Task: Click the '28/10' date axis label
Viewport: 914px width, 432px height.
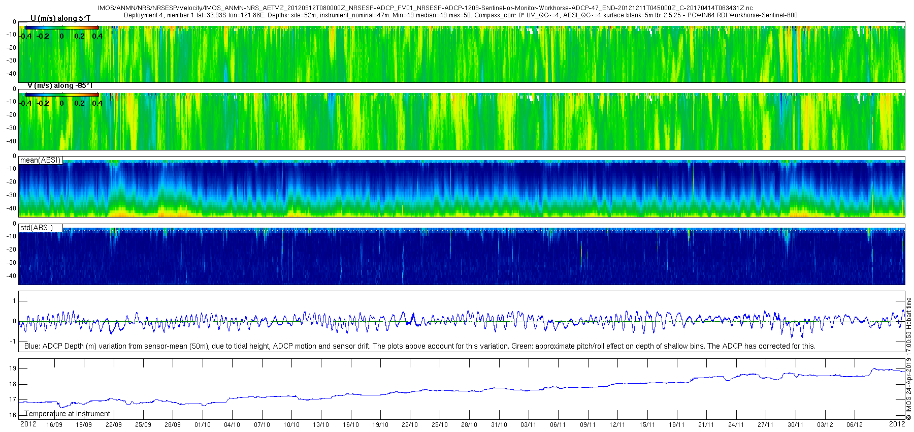Action: (469, 425)
